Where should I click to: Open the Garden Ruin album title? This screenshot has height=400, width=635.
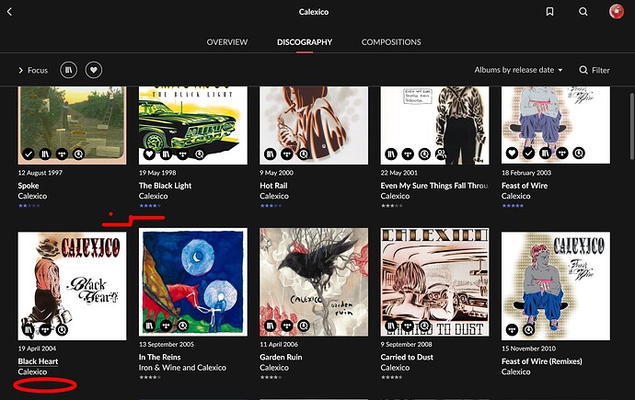tap(281, 357)
